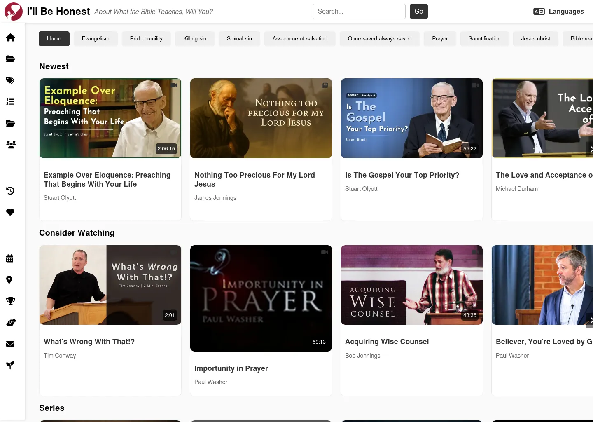Viewport: 593px width, 422px height.
Task: Select the Evangelism category tab
Action: pyautogui.click(x=96, y=39)
